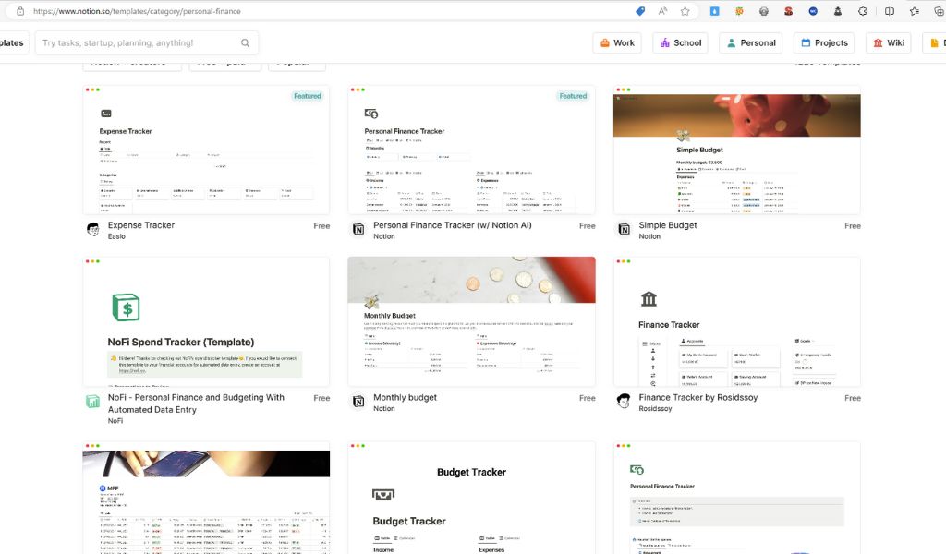
Task: Open NoFi Spend Tracker template preview
Action: [206, 322]
